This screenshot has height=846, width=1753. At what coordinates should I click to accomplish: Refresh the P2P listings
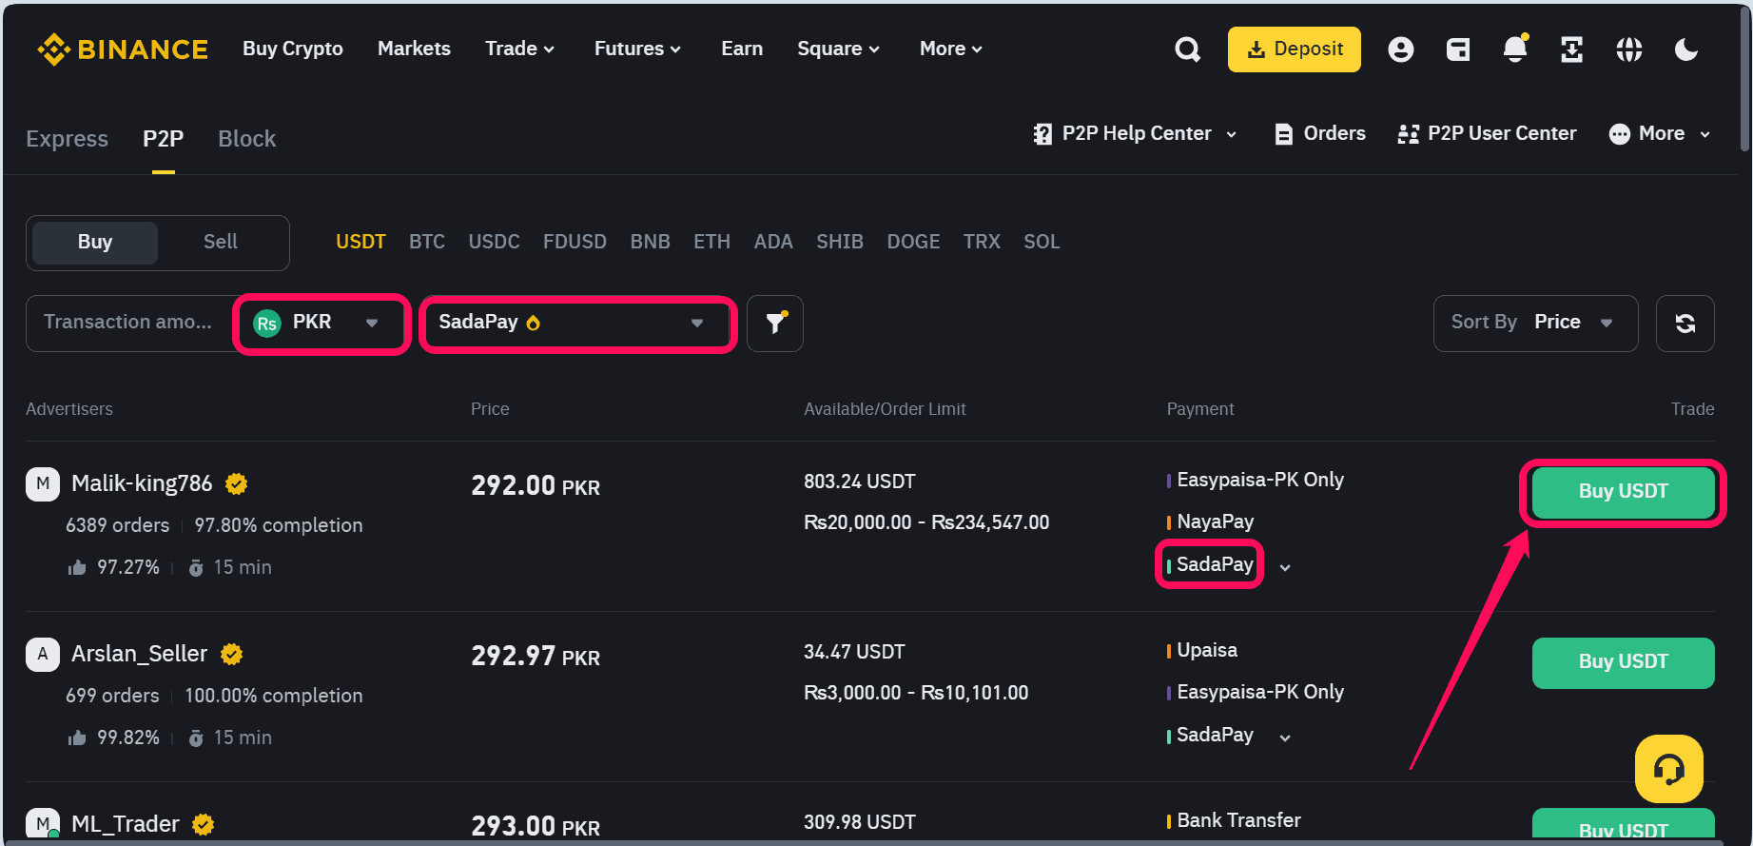tap(1685, 324)
